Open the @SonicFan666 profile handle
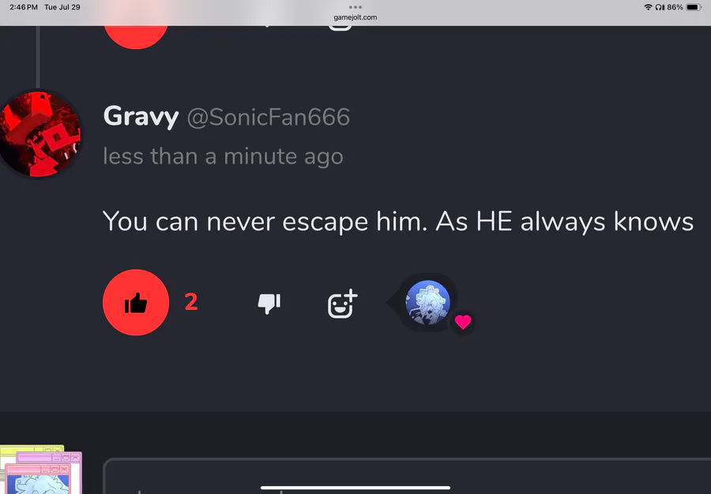711x494 pixels. 269,118
